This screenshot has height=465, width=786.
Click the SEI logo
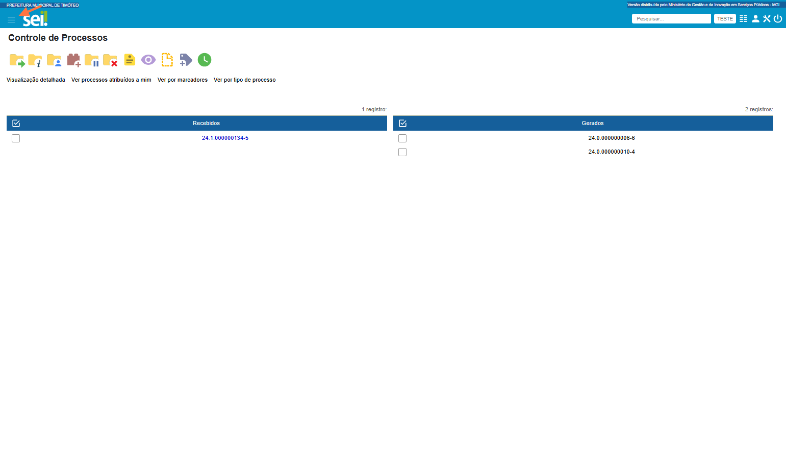point(35,19)
